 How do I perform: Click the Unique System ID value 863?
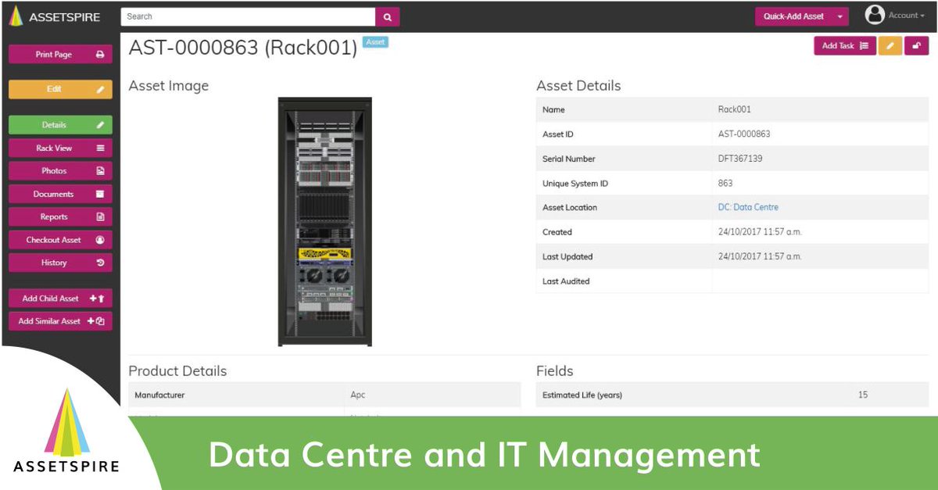[x=725, y=184]
